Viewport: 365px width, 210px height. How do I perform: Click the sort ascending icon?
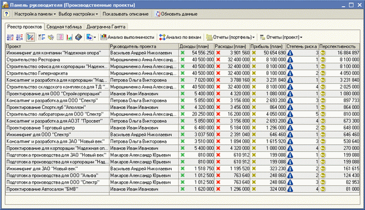(10, 37)
